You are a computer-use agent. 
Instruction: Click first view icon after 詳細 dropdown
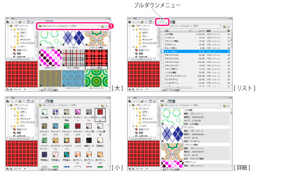[170, 101]
